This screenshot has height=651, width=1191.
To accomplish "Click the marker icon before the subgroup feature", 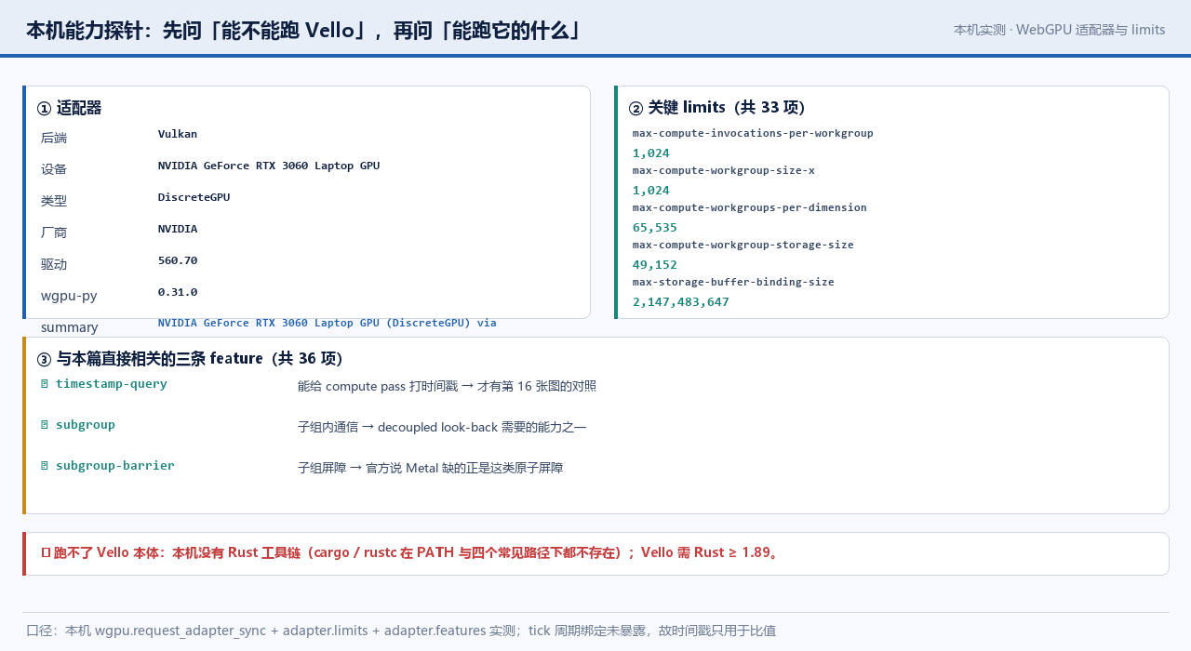I will point(45,425).
